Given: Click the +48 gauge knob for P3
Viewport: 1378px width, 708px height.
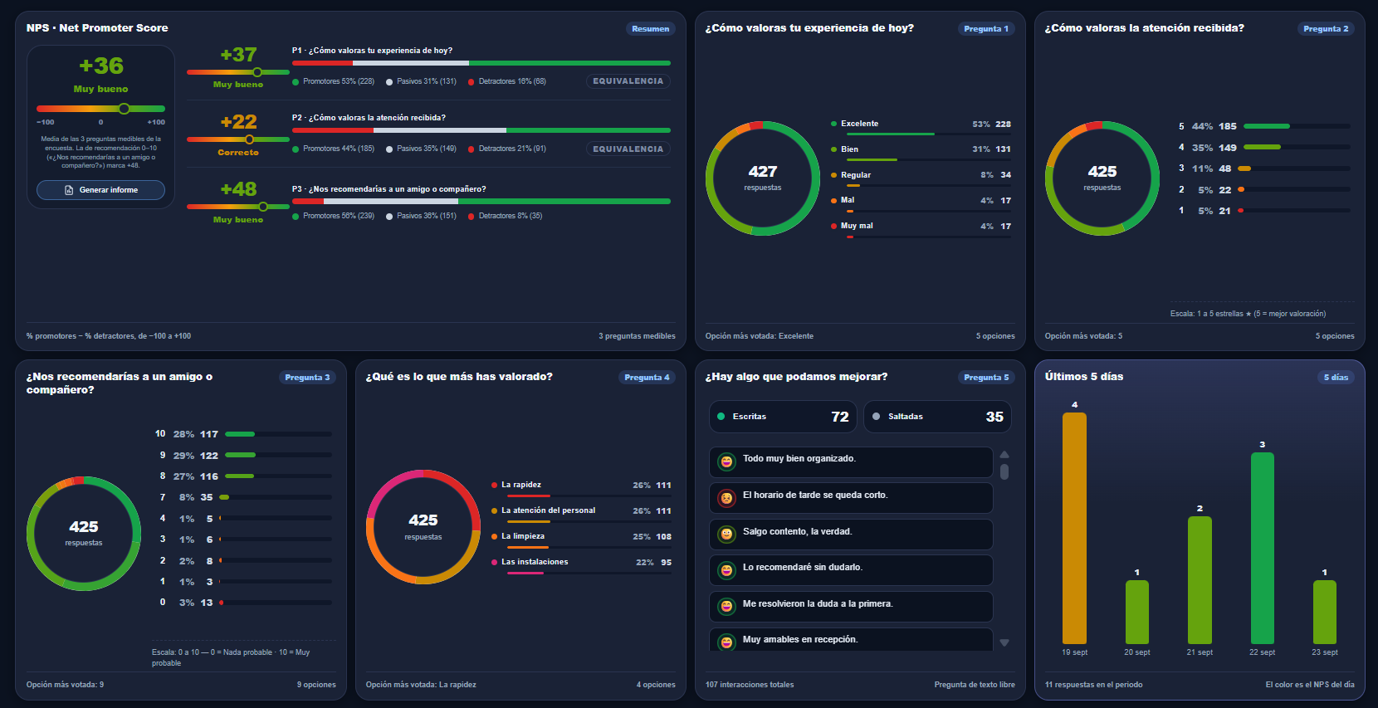Looking at the screenshot, I should click(x=263, y=207).
